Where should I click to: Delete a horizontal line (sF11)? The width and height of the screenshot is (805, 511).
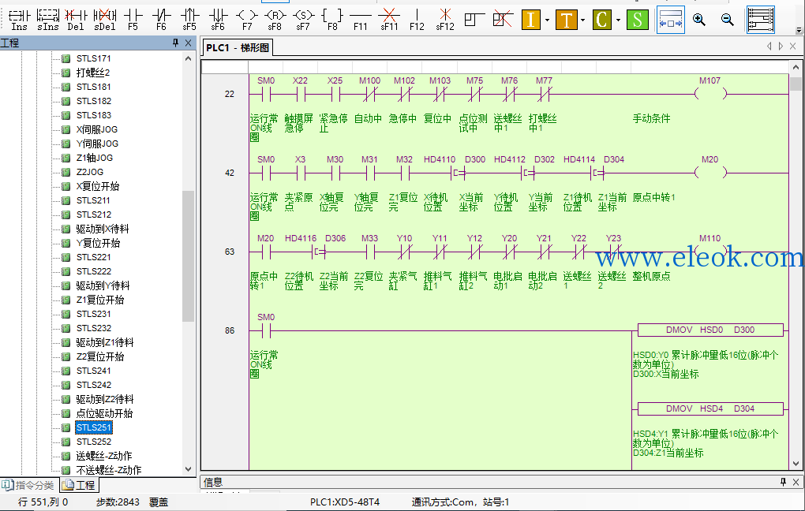coord(389,20)
